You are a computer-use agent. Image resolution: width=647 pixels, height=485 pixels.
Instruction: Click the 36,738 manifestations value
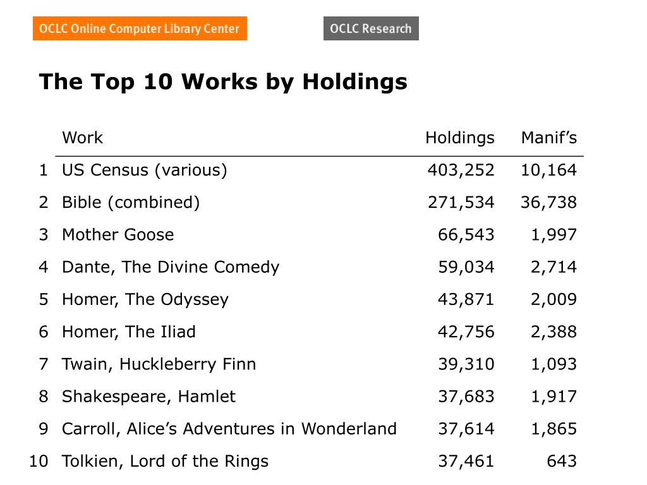pyautogui.click(x=549, y=203)
